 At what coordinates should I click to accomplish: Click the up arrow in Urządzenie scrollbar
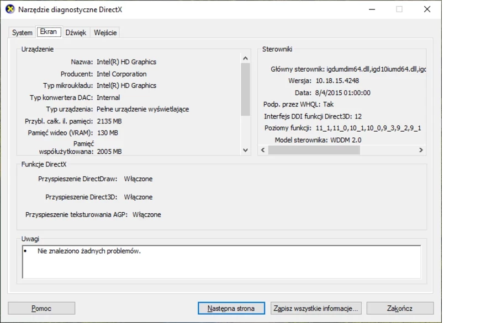pyautogui.click(x=245, y=58)
